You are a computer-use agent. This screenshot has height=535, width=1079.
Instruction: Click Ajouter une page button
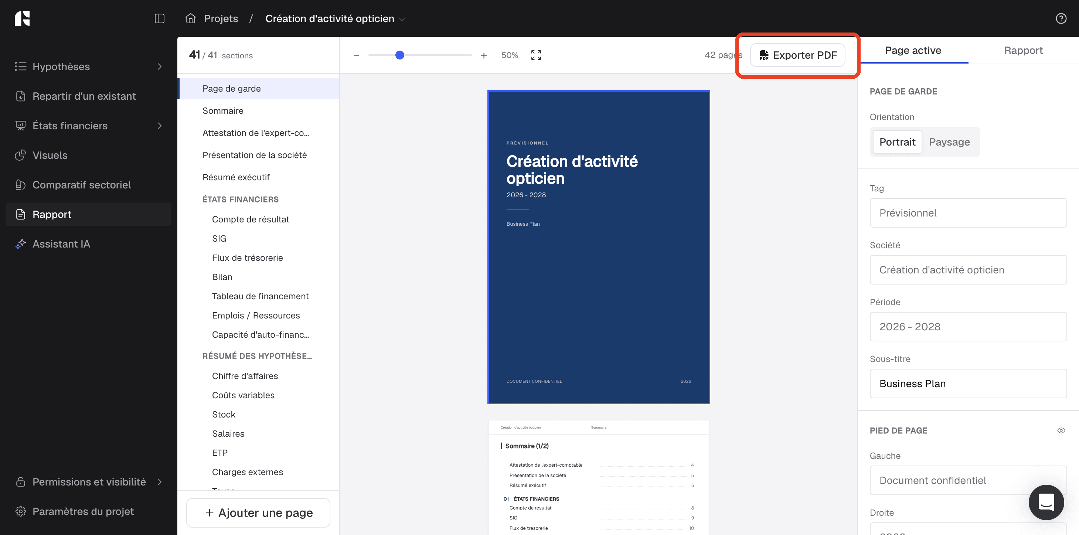(258, 512)
